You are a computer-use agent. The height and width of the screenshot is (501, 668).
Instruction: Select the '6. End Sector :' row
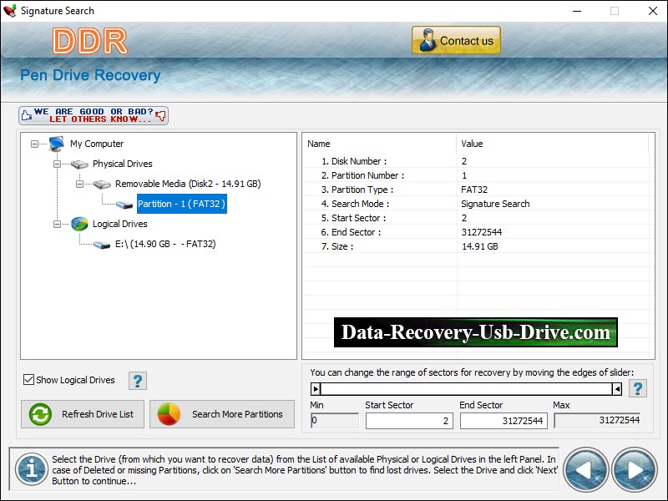[x=476, y=232]
